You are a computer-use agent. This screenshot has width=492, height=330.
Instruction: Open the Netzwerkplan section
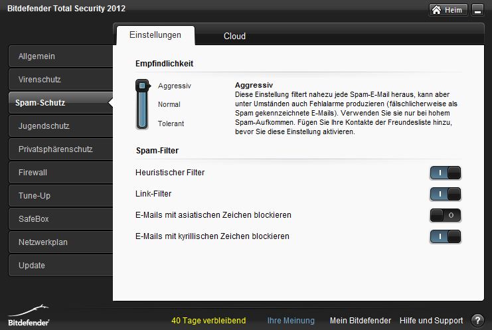(x=60, y=242)
